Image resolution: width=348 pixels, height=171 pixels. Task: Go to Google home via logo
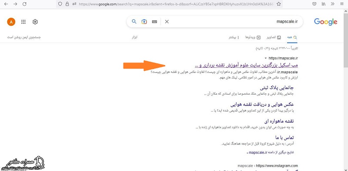point(325,22)
